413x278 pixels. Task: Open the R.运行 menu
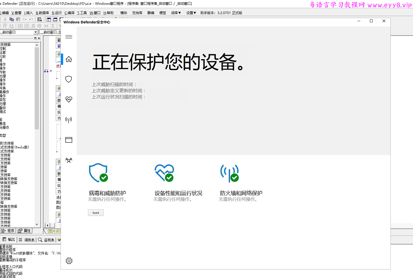(57, 13)
